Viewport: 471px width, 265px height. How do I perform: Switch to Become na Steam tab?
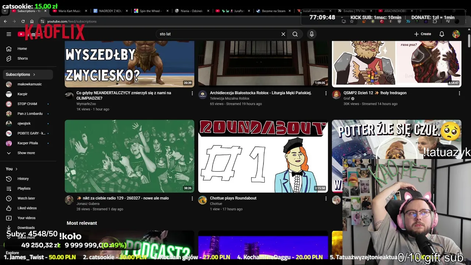click(273, 11)
